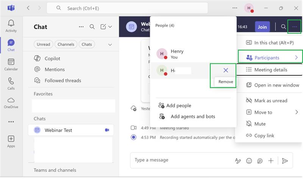Viewport: 303px width, 179px height.
Task: Open chat more options ellipsis
Action: coord(295,26)
